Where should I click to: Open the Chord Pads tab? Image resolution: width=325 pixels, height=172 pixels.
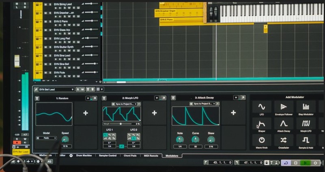[x=131, y=155]
